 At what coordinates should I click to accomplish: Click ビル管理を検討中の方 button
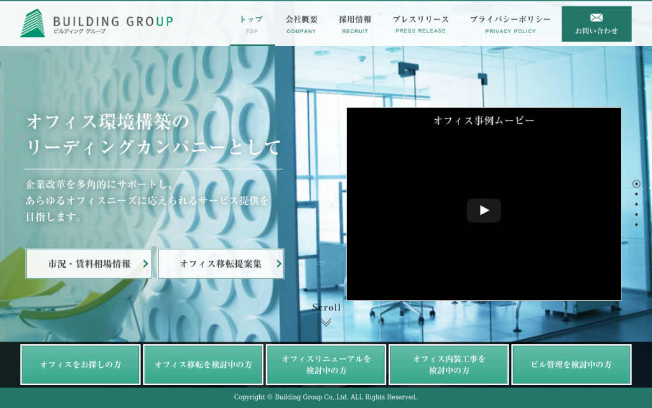(x=571, y=365)
